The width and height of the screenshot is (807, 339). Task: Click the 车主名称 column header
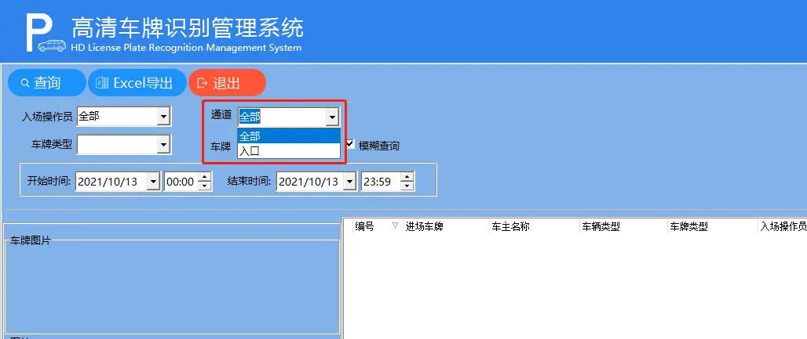pos(535,226)
